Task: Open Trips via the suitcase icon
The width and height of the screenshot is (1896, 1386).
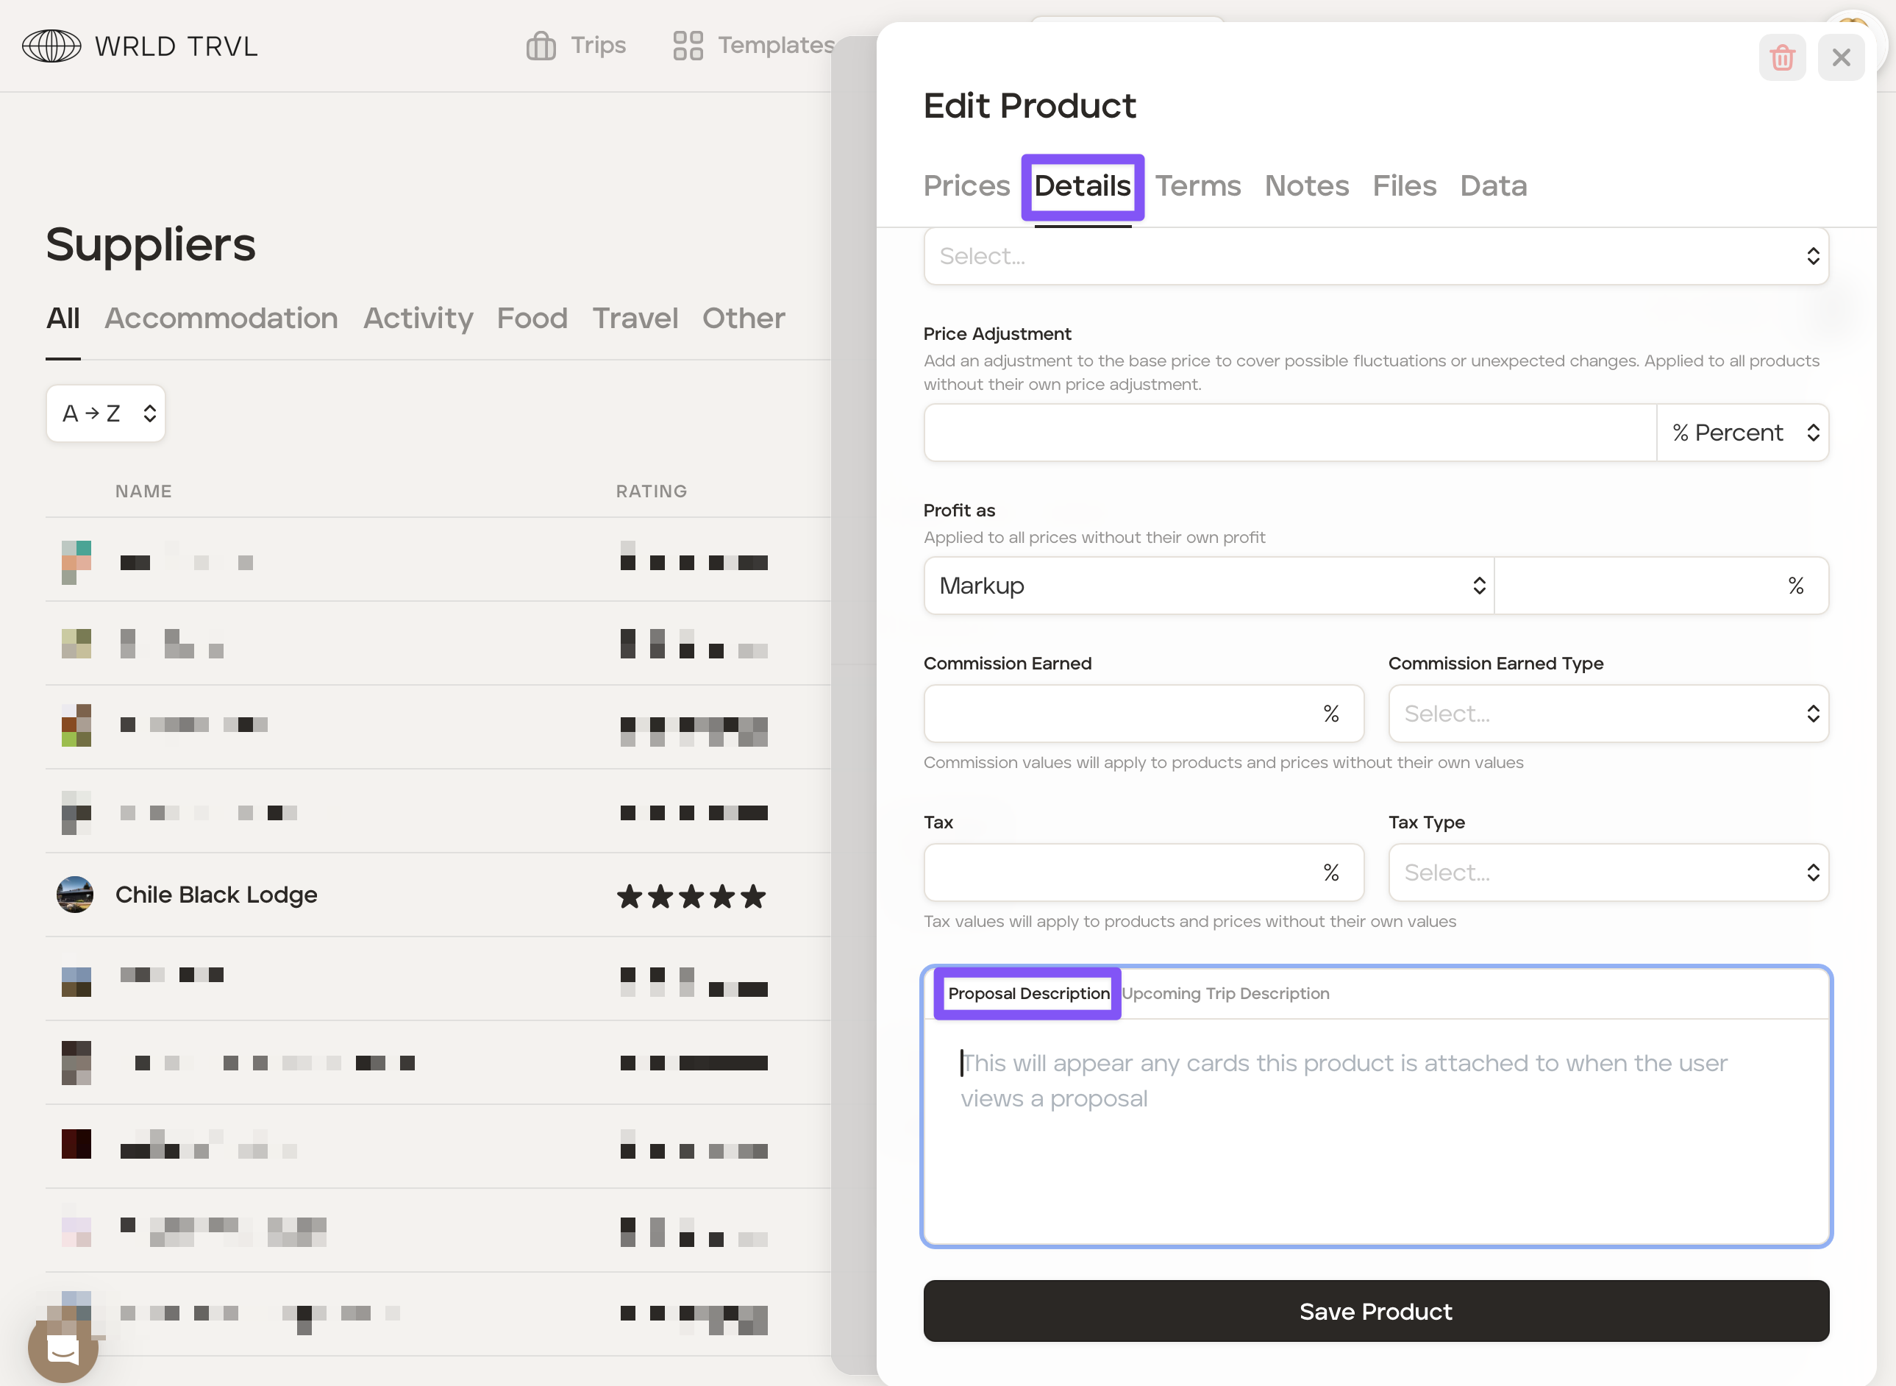Action: pos(541,46)
